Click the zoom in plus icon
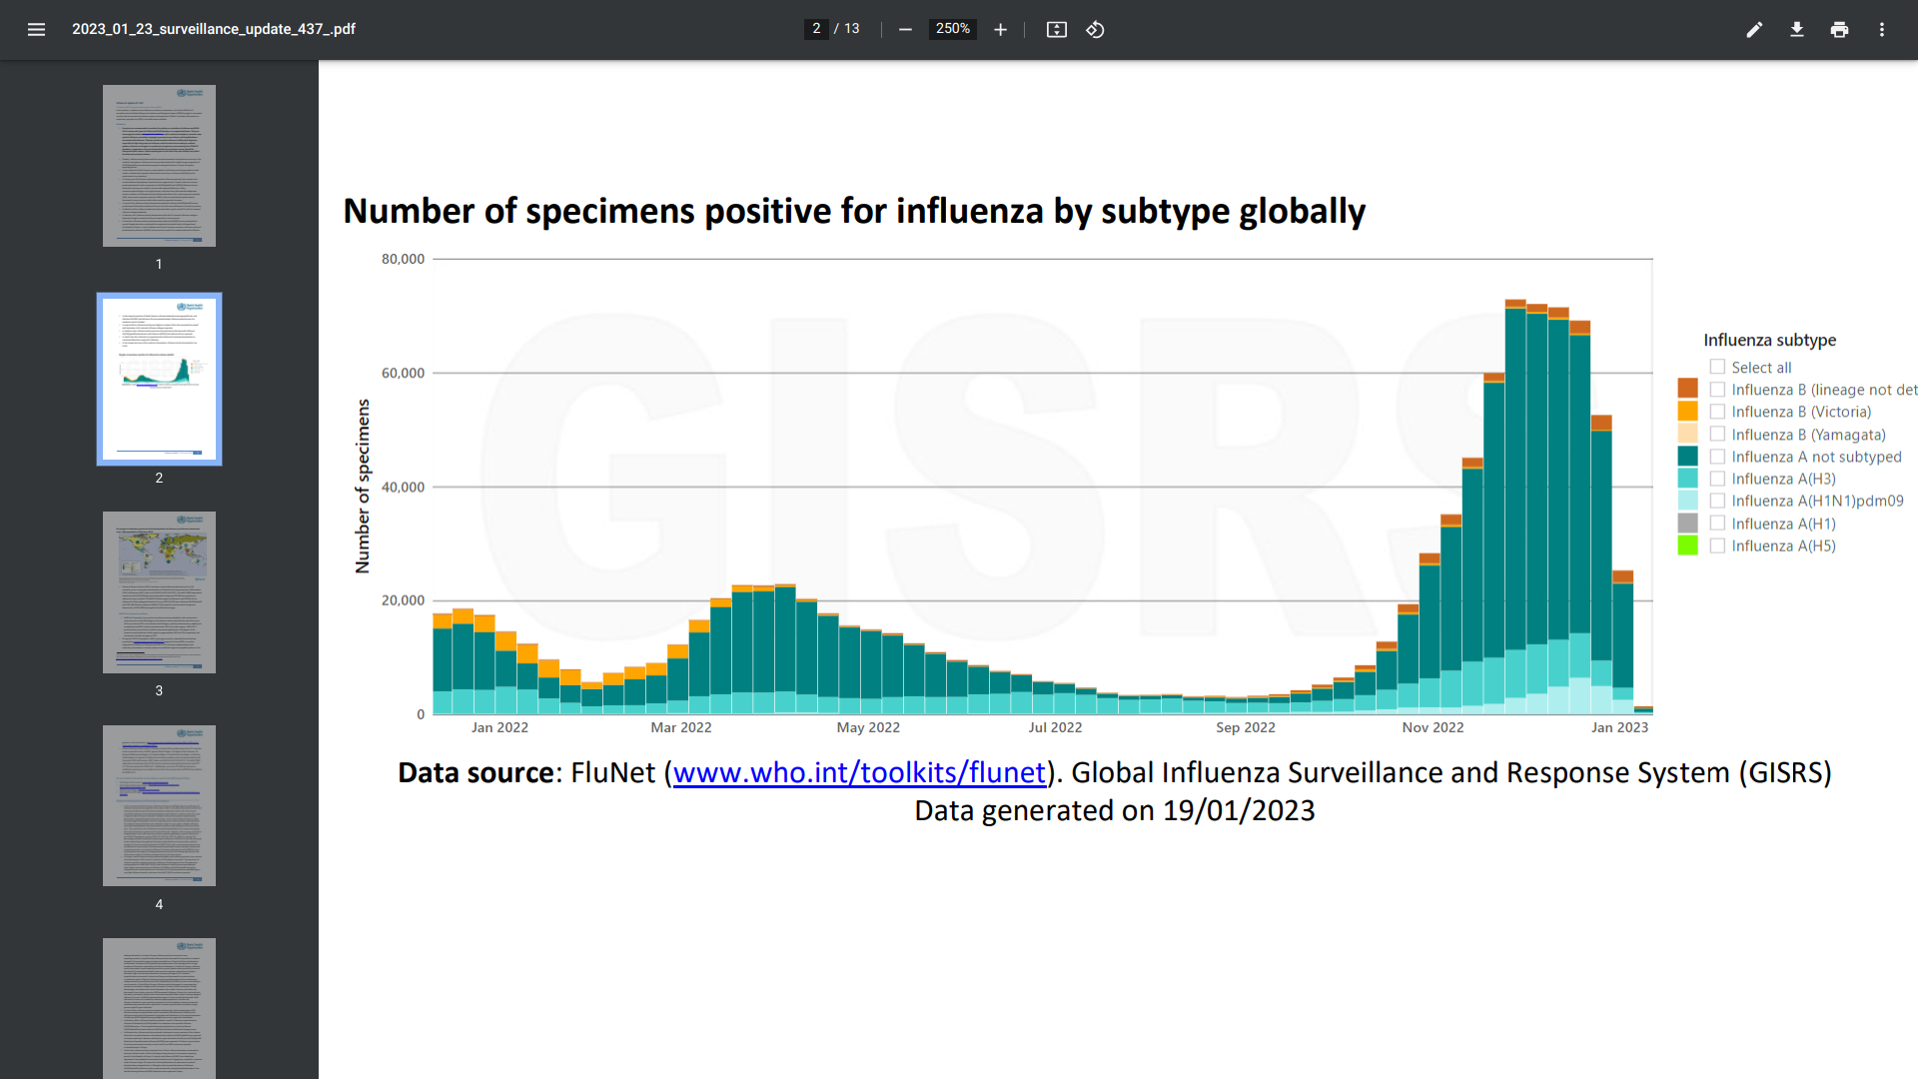Screen dimensions: 1918x1079 tap(1000, 29)
